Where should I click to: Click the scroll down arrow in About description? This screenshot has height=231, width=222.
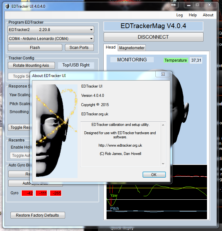click(x=163, y=164)
